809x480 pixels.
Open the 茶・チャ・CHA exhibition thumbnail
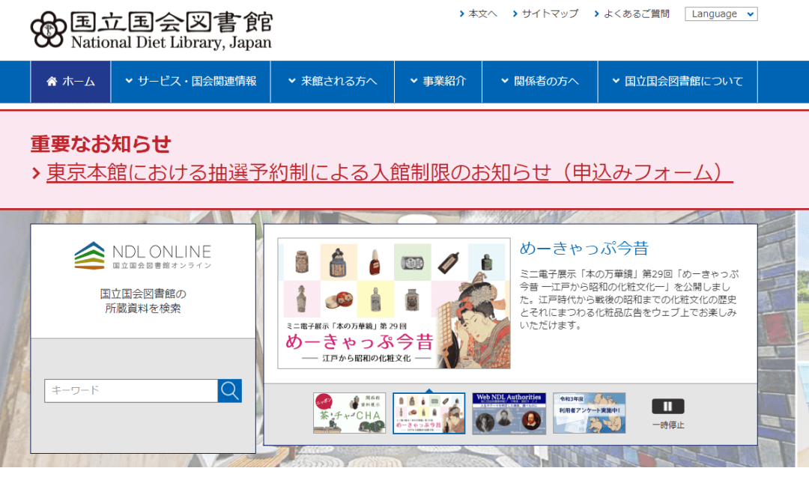click(348, 413)
